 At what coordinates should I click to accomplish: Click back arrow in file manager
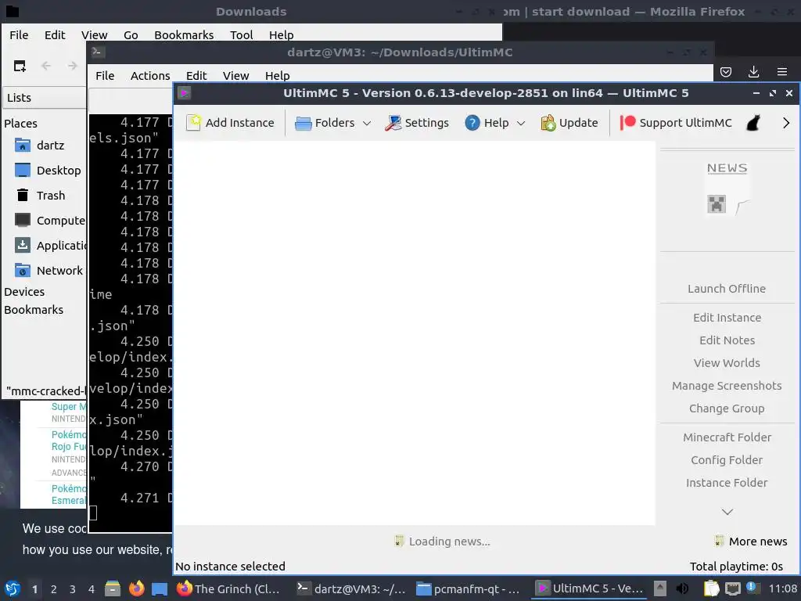tap(46, 66)
